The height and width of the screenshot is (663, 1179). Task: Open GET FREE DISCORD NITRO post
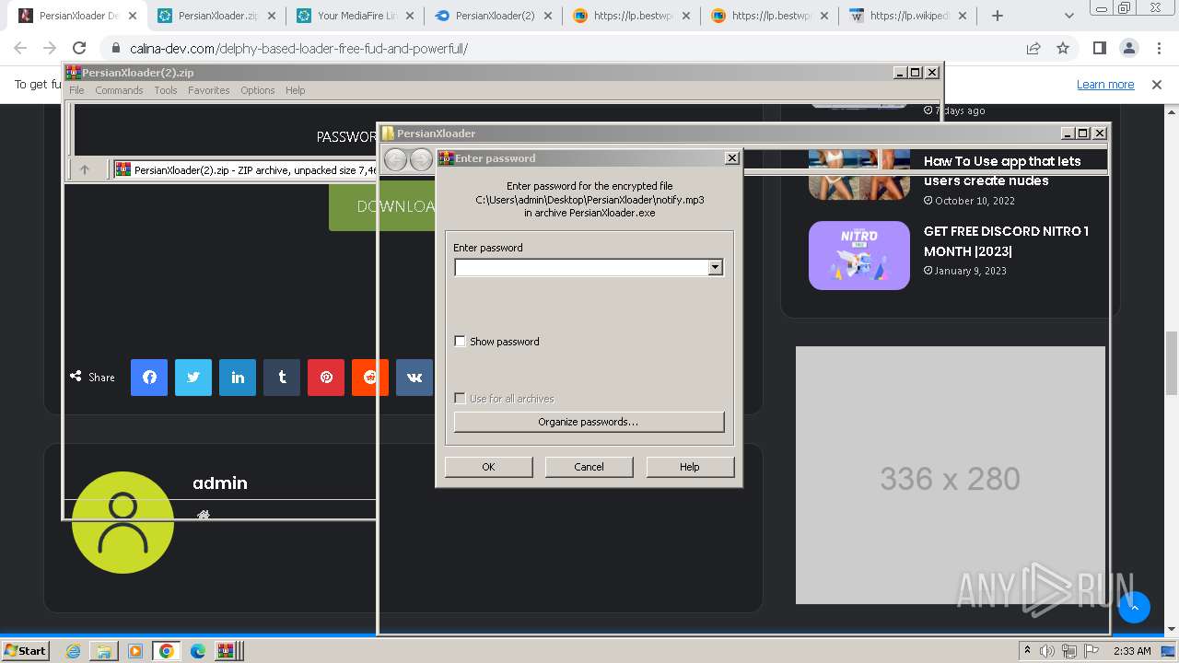coord(1006,241)
